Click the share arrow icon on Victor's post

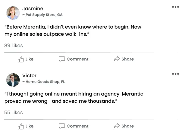[117, 126]
